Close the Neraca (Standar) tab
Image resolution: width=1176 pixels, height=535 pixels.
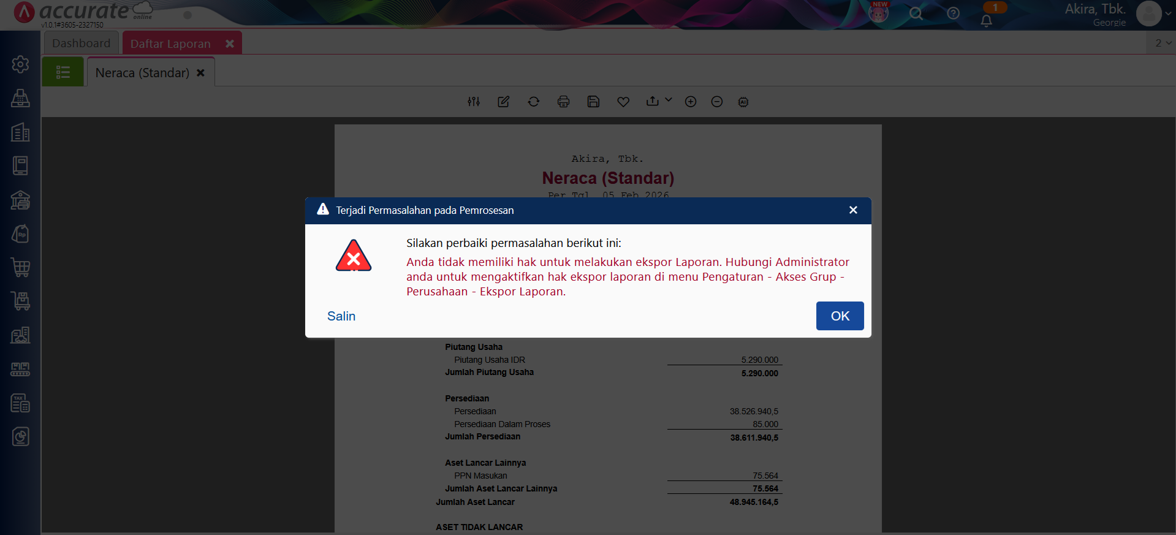tap(200, 73)
